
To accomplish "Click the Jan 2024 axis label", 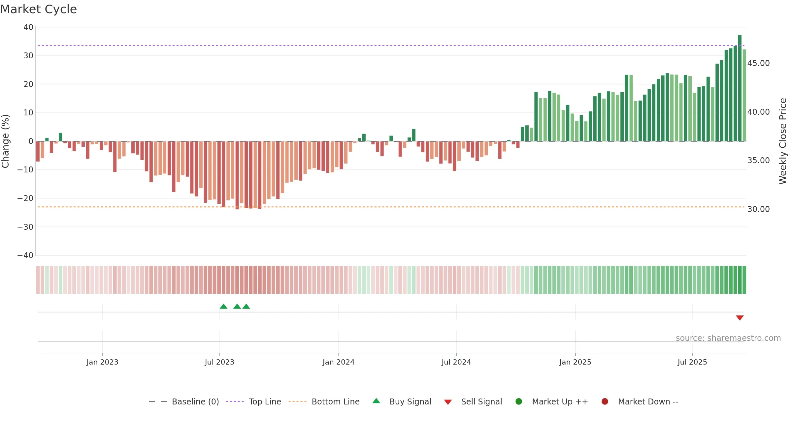I will point(339,362).
